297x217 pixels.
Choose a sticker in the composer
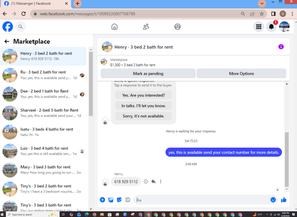(x=119, y=200)
